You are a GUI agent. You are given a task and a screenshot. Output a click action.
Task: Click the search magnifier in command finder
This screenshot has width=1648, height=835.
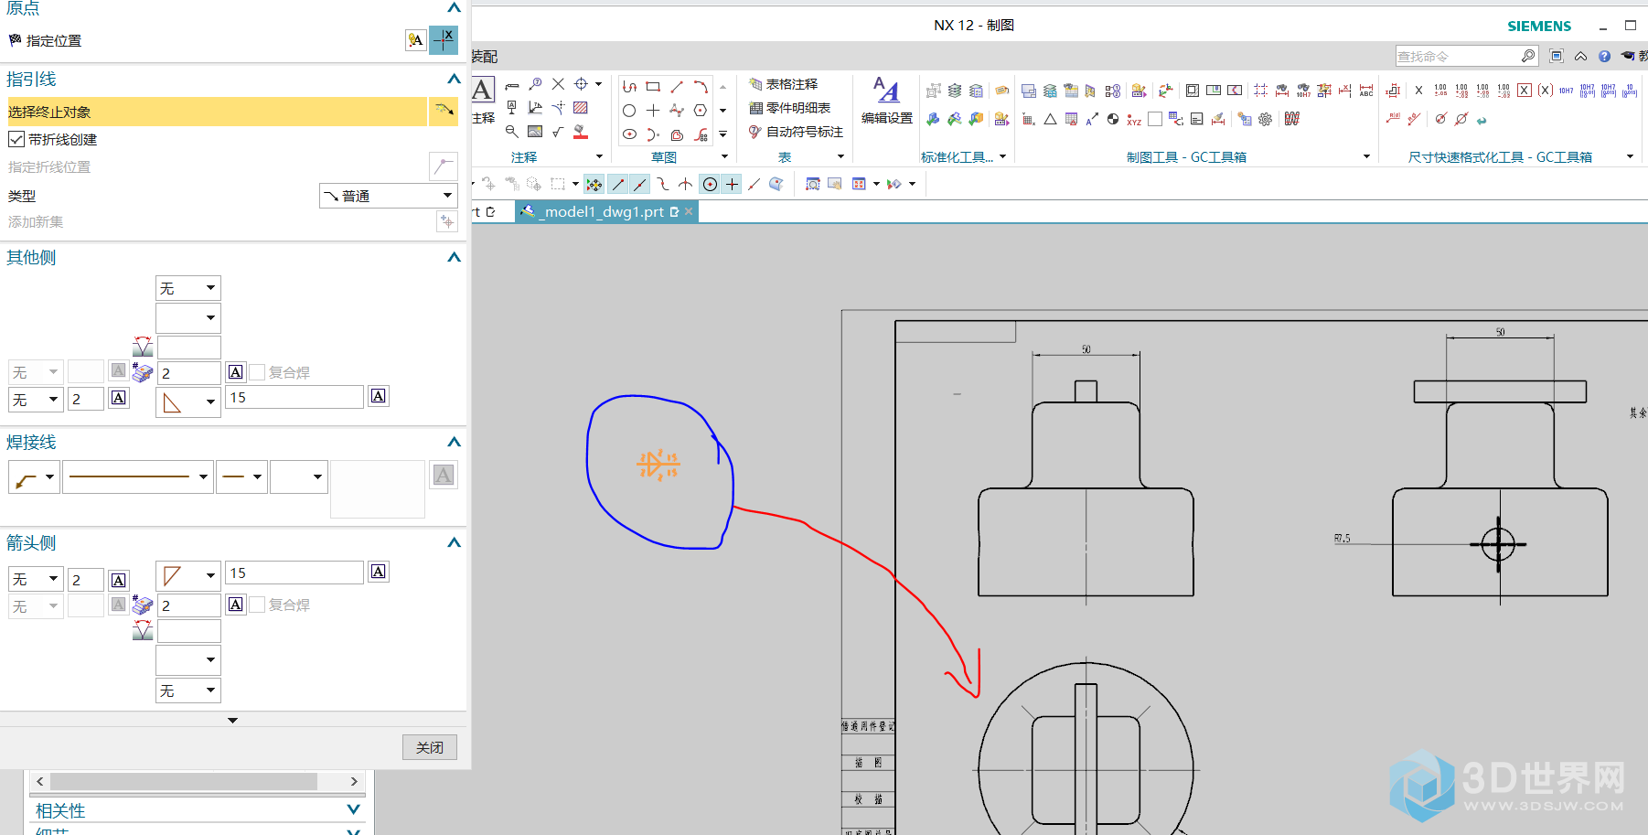point(1528,56)
